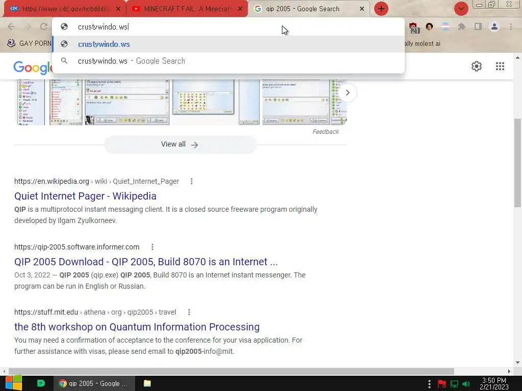Open the Chrome profile avatar
The image size is (522, 391).
494,26
